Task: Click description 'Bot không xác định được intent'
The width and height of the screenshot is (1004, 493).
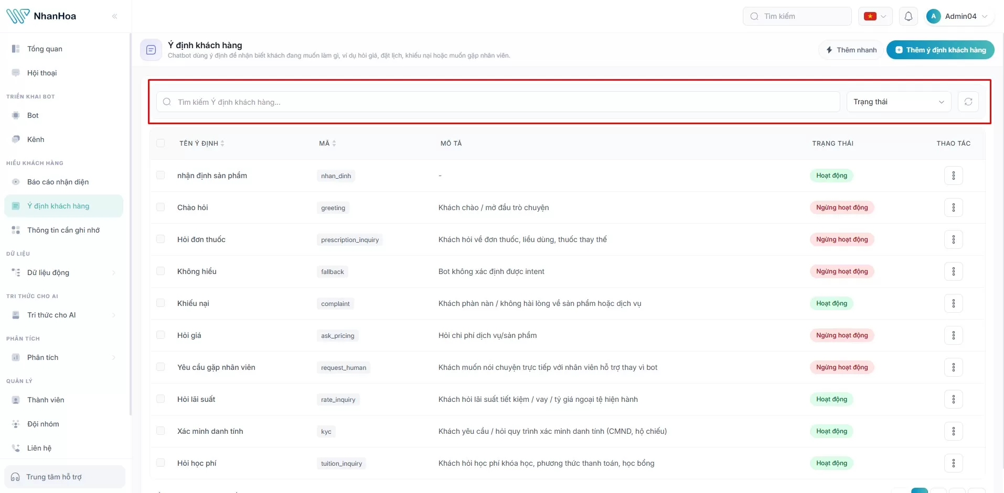Action: [x=491, y=271]
